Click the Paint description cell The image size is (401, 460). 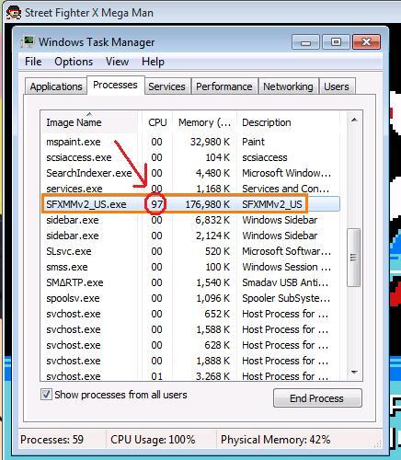253,142
